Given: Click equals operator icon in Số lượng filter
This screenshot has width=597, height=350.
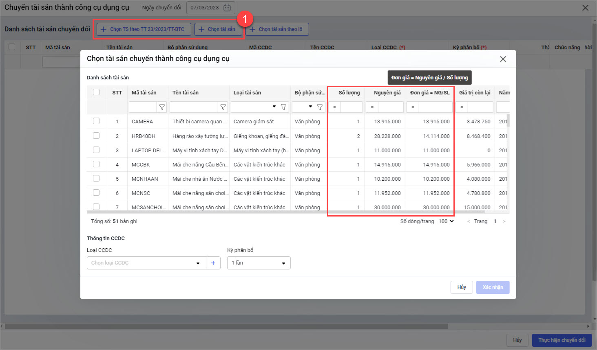Looking at the screenshot, I should pos(334,107).
